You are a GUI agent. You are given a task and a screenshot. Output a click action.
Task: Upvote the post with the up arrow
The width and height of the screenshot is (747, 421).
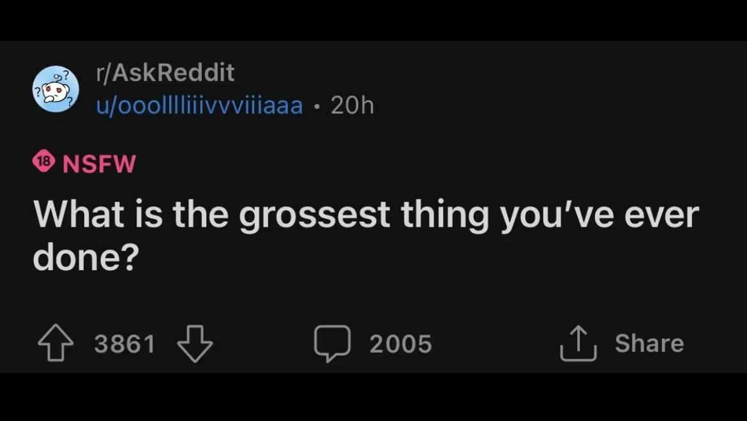[56, 343]
